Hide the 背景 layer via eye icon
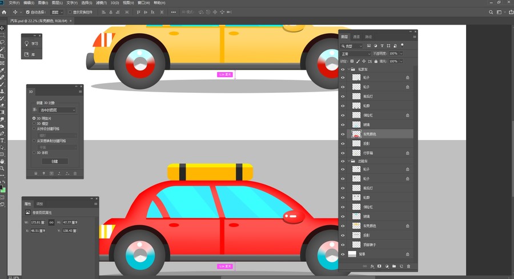The width and height of the screenshot is (514, 279). tap(343, 254)
